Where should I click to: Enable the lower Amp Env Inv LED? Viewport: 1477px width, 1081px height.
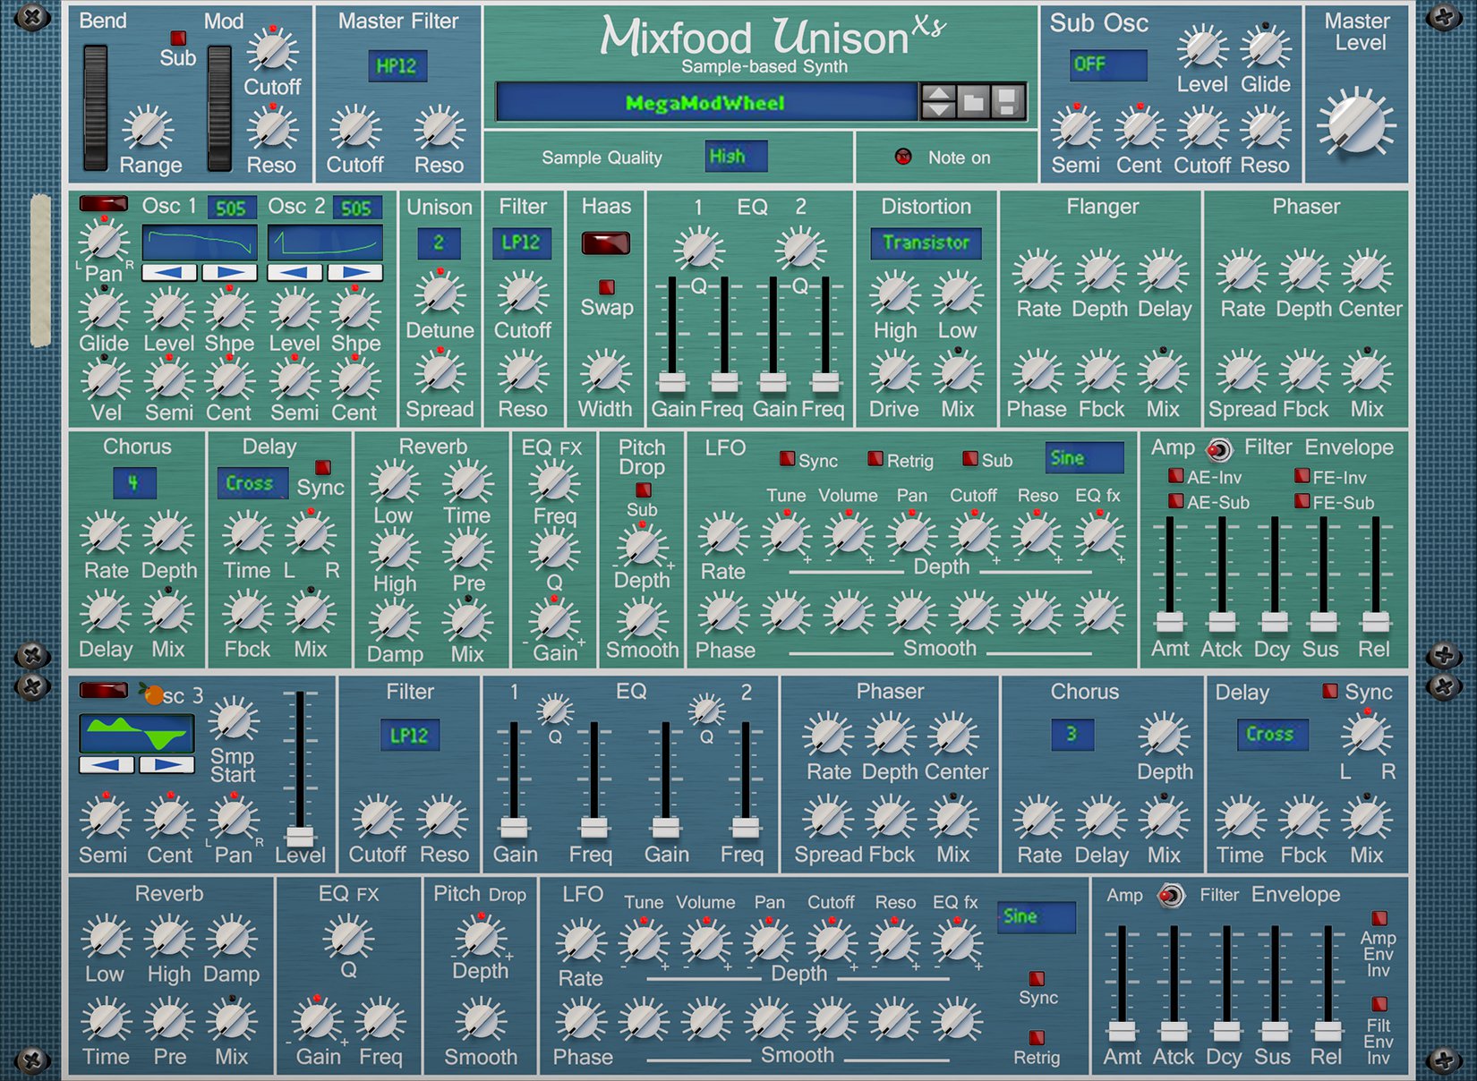point(1379,918)
